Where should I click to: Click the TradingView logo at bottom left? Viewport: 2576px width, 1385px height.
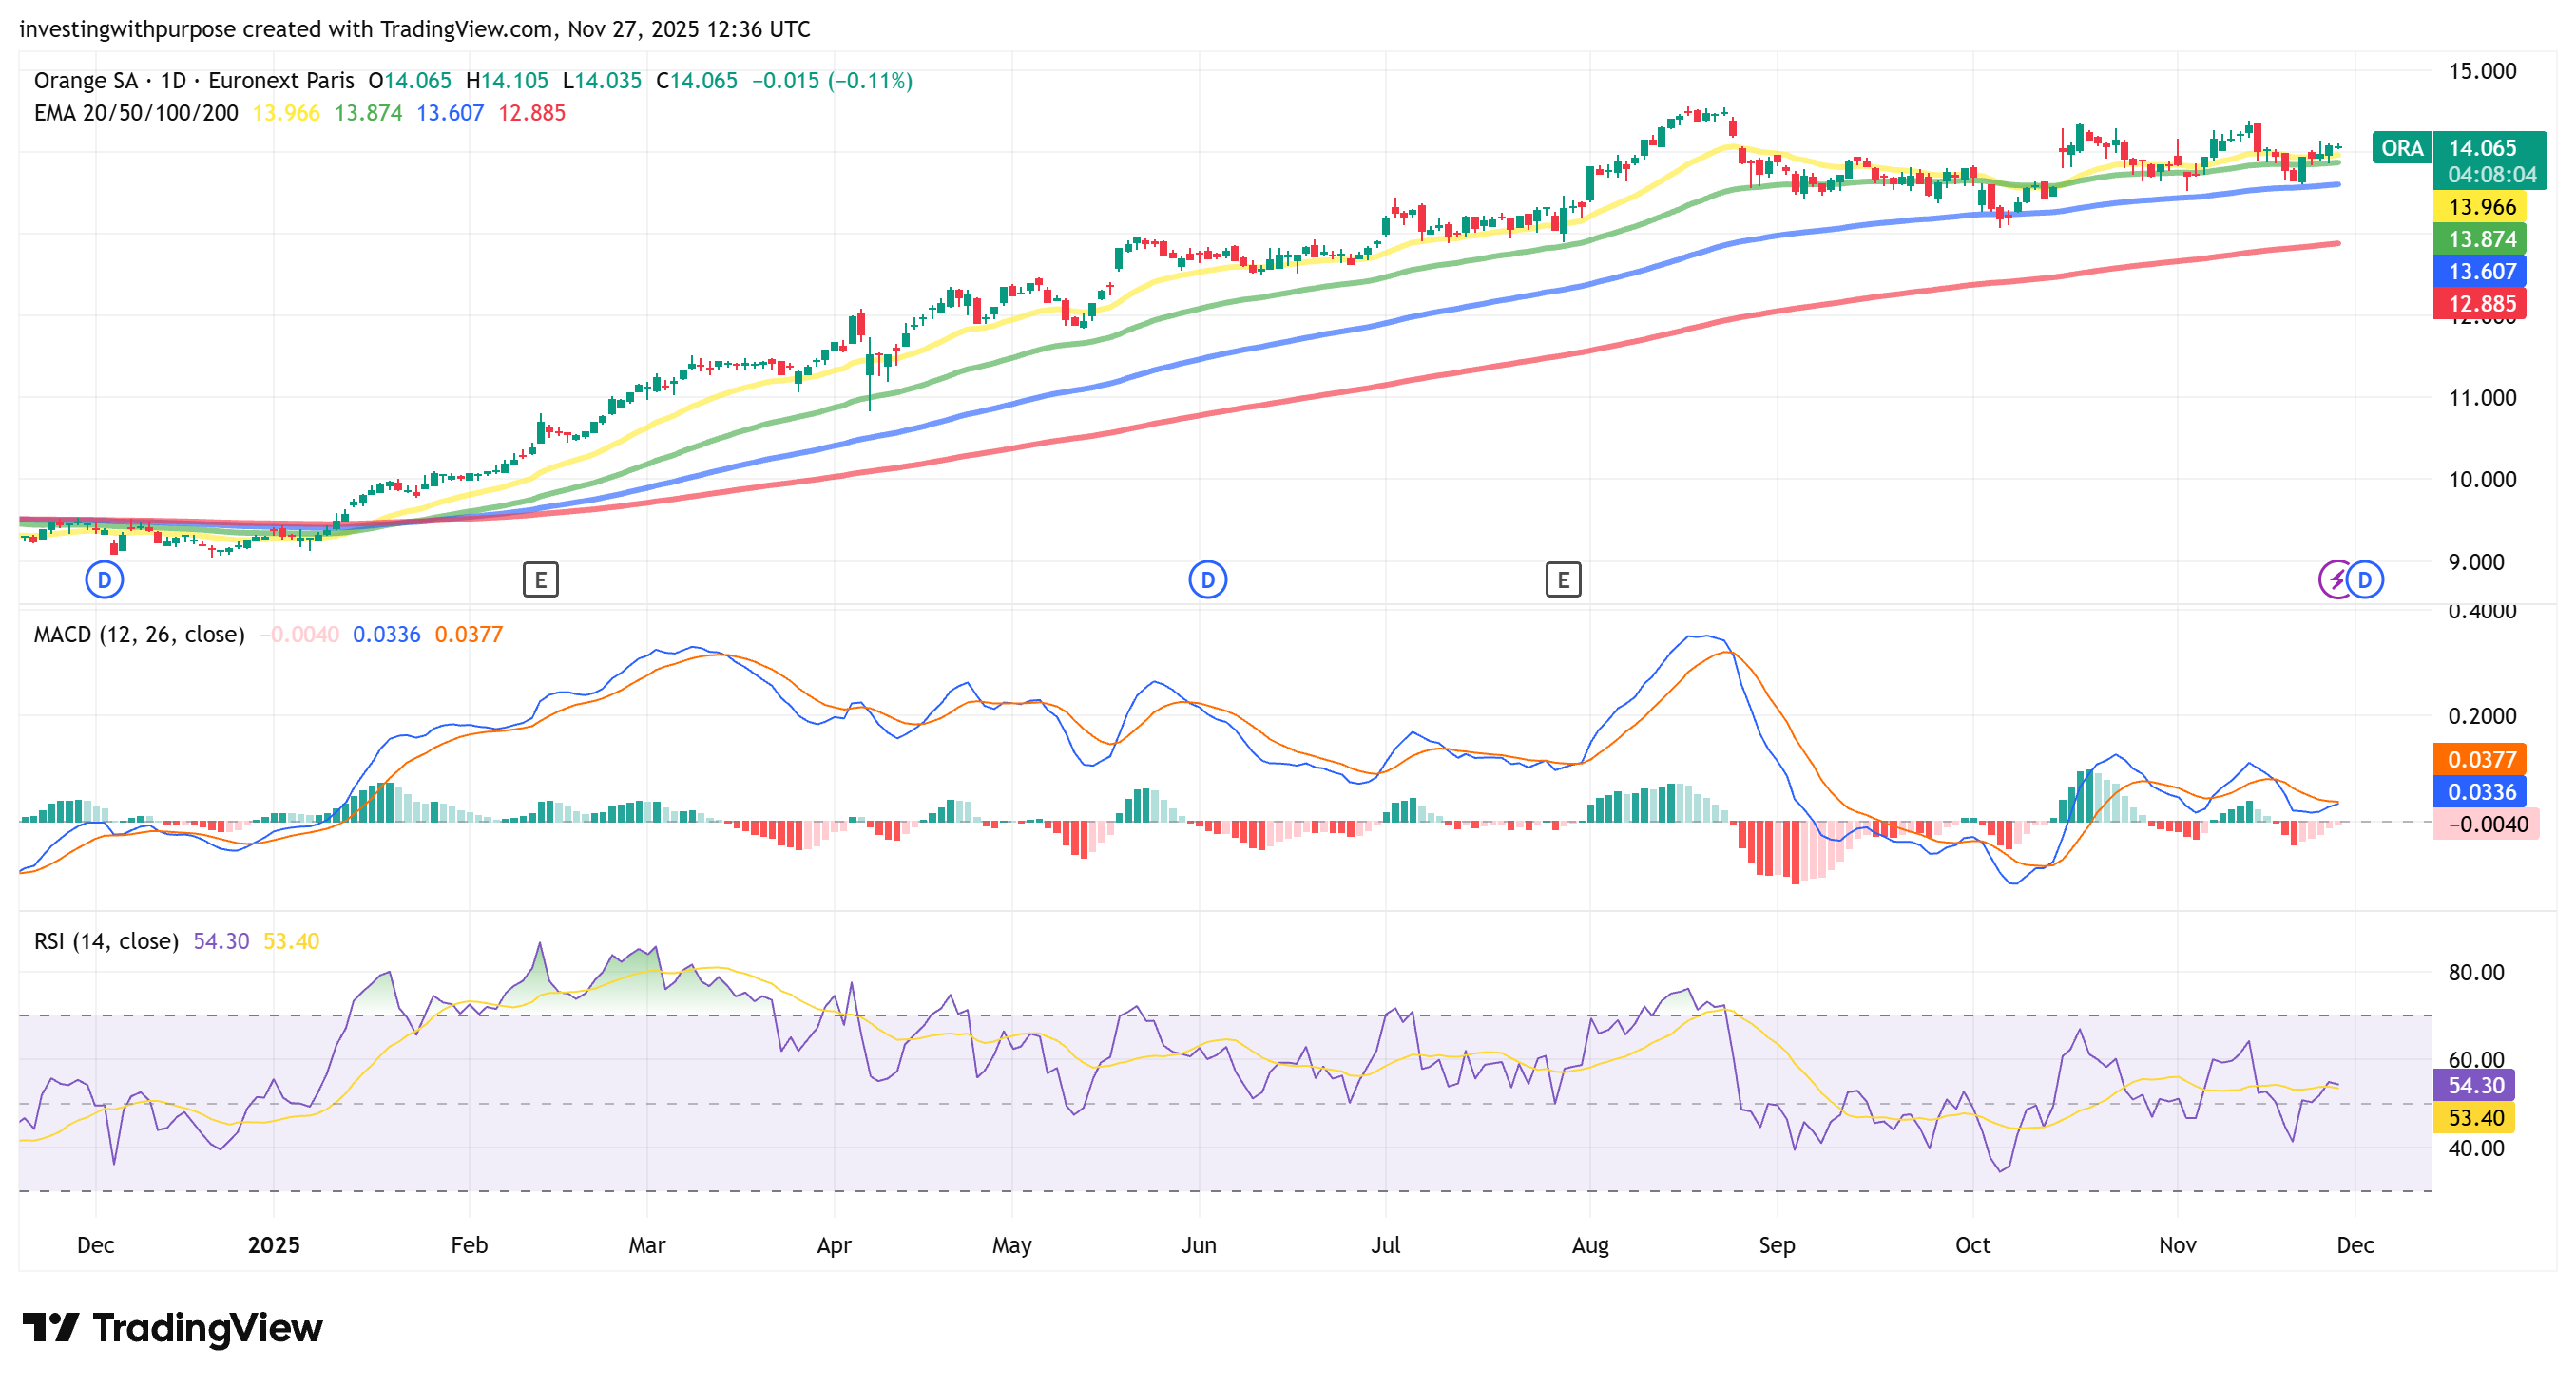(x=172, y=1327)
